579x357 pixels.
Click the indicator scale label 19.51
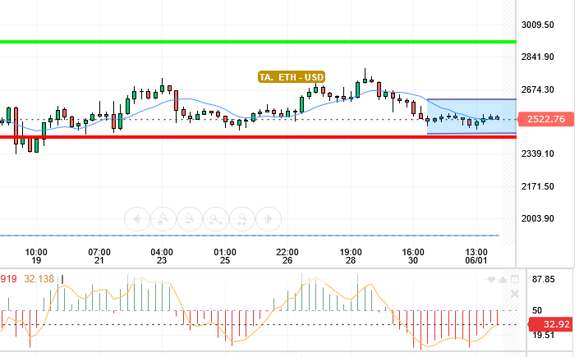point(543,335)
